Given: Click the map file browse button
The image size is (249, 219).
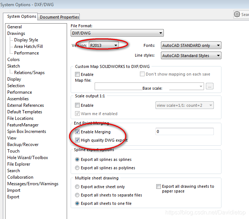Looking at the screenshot, I should (209, 86).
